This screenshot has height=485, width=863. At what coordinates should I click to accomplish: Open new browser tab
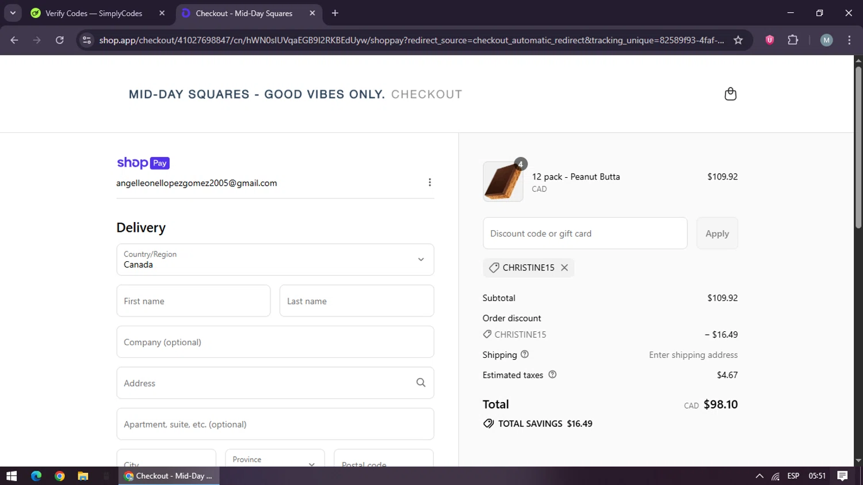(x=335, y=13)
